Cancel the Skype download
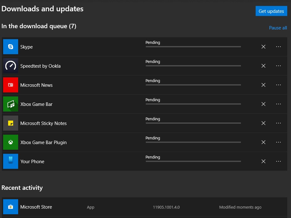The height and width of the screenshot is (218, 291). coord(263,47)
